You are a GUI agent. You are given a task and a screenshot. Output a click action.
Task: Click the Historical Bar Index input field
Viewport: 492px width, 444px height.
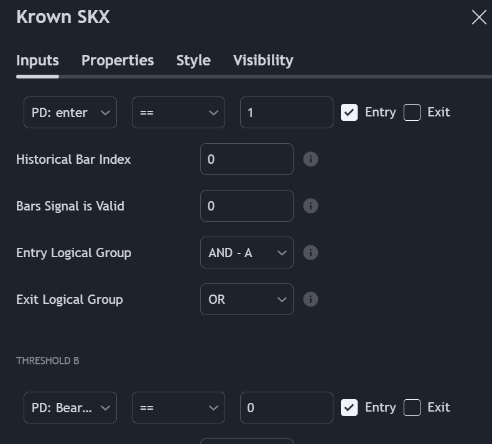[x=247, y=159]
